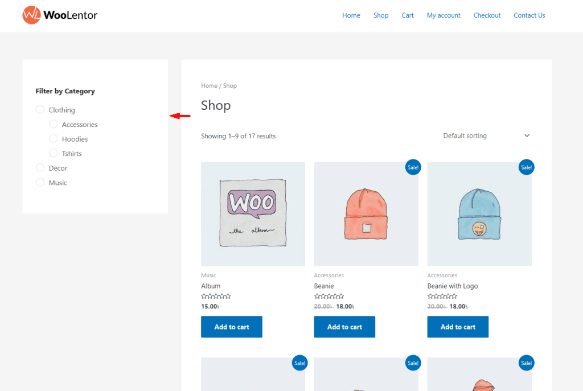Click the Home breadcrumb link
583x391 pixels.
(x=209, y=86)
